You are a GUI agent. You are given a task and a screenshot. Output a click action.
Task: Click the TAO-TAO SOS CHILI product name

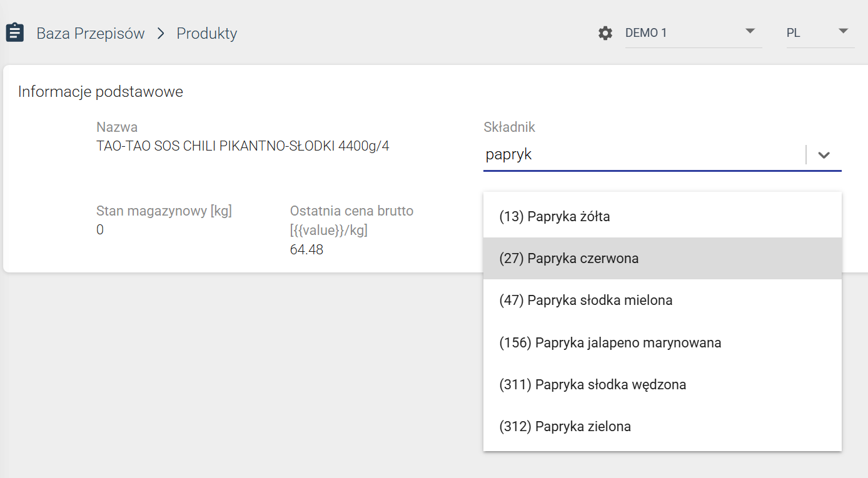(243, 146)
